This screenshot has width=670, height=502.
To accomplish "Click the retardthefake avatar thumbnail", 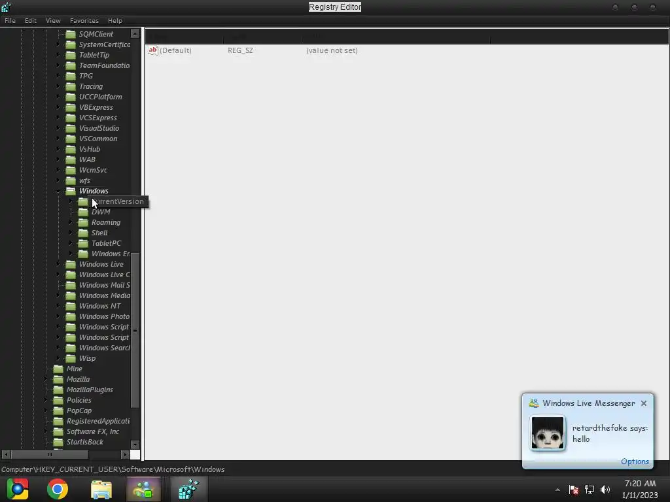I will pos(548,433).
